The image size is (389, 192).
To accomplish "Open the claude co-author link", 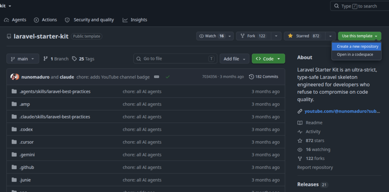I will [x=67, y=77].
